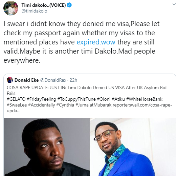Click the Timi dakolo..(VOICE) display name
Image resolution: width=177 pixels, height=176 pixels.
[44, 5]
